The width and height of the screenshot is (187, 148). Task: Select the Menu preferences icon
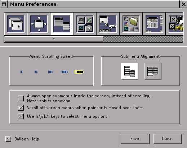[62, 24]
